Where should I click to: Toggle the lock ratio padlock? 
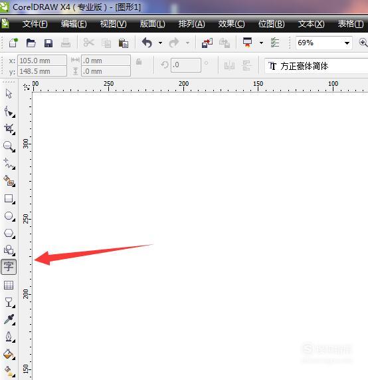(139, 61)
